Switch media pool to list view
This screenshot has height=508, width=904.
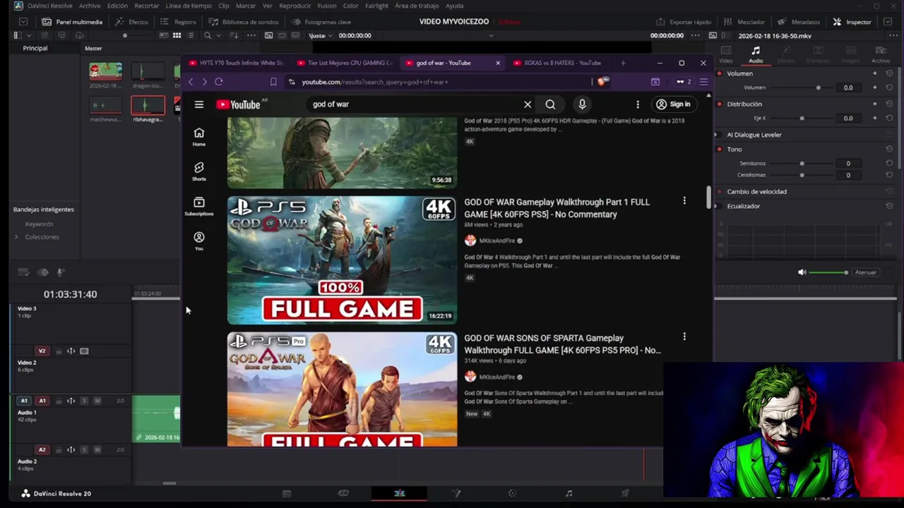[191, 35]
